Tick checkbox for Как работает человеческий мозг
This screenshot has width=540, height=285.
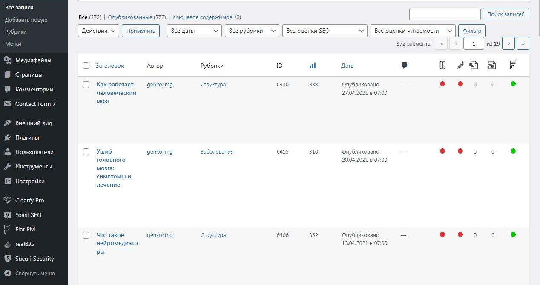(x=86, y=85)
